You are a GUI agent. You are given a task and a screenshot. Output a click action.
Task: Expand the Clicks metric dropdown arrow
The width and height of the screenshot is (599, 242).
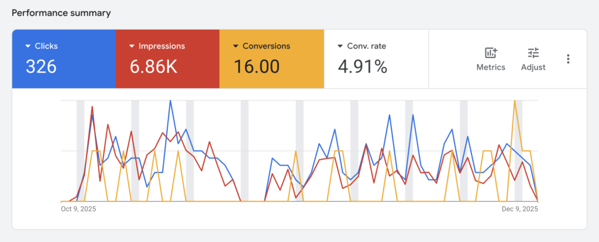click(x=28, y=46)
